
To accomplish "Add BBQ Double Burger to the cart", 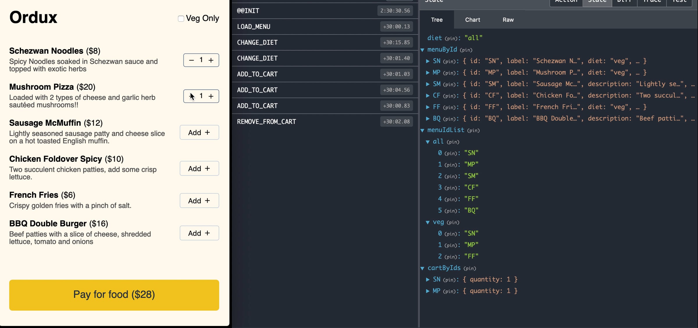I will [199, 233].
